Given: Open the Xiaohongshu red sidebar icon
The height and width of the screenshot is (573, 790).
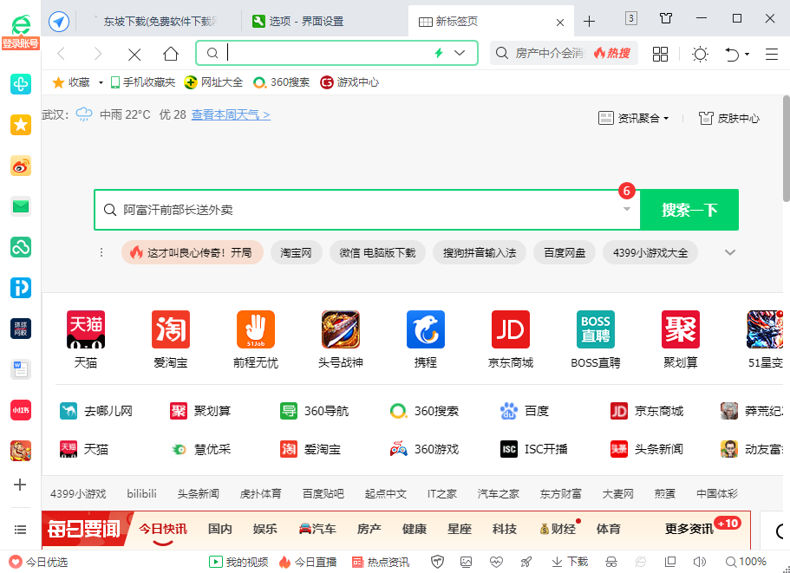Looking at the screenshot, I should 21,410.
